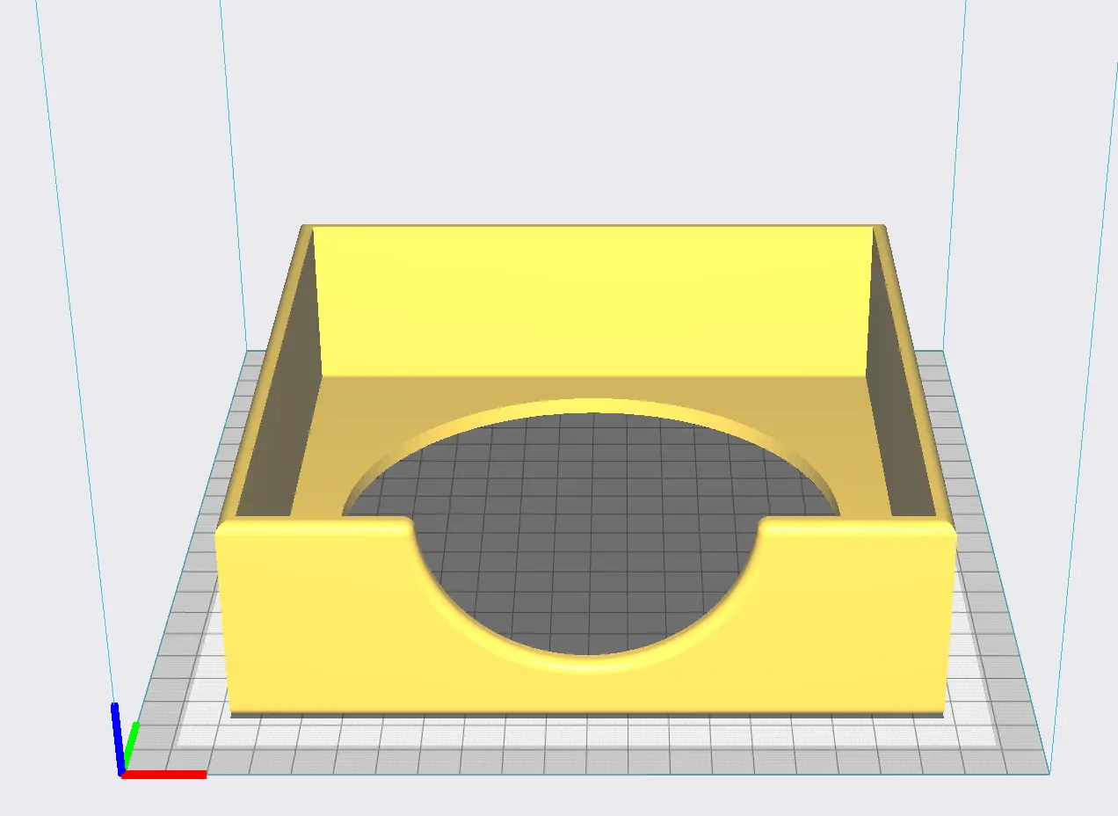Click the top rim of the right wall
This screenshot has width=1118, height=816.
[x=914, y=369]
